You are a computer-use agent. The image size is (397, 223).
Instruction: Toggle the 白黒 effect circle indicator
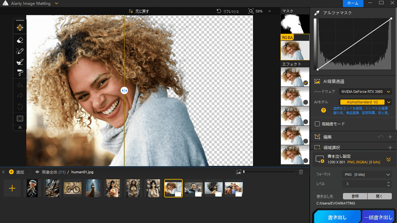click(x=305, y=141)
